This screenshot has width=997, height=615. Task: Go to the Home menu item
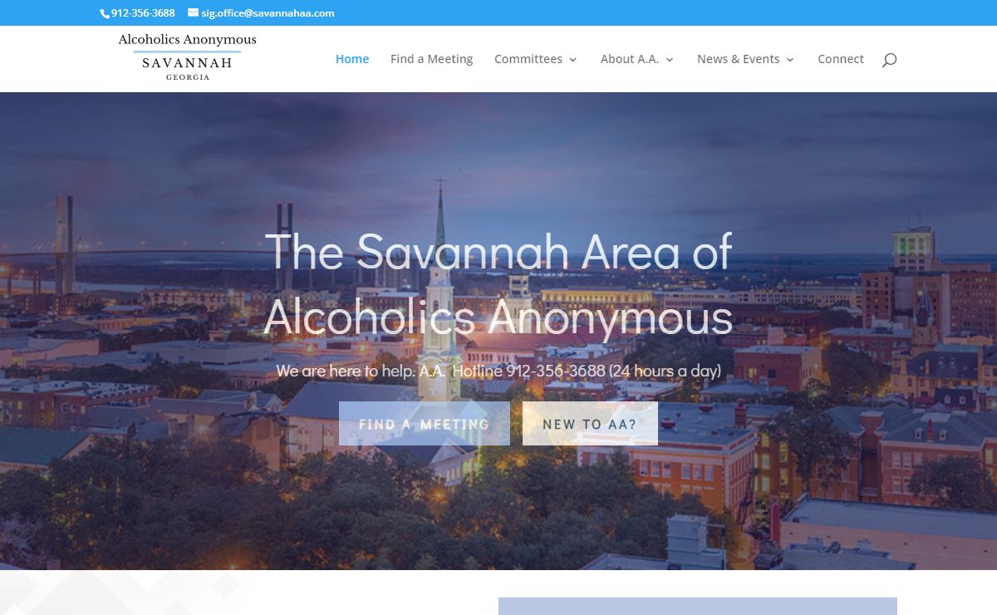point(352,59)
